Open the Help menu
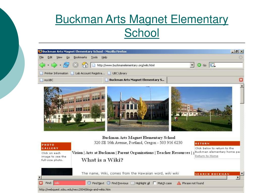Image resolution: width=258 pixels, height=193 pixels. tap(104, 57)
